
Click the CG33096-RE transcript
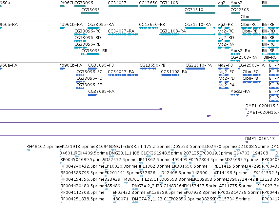point(80,48)
